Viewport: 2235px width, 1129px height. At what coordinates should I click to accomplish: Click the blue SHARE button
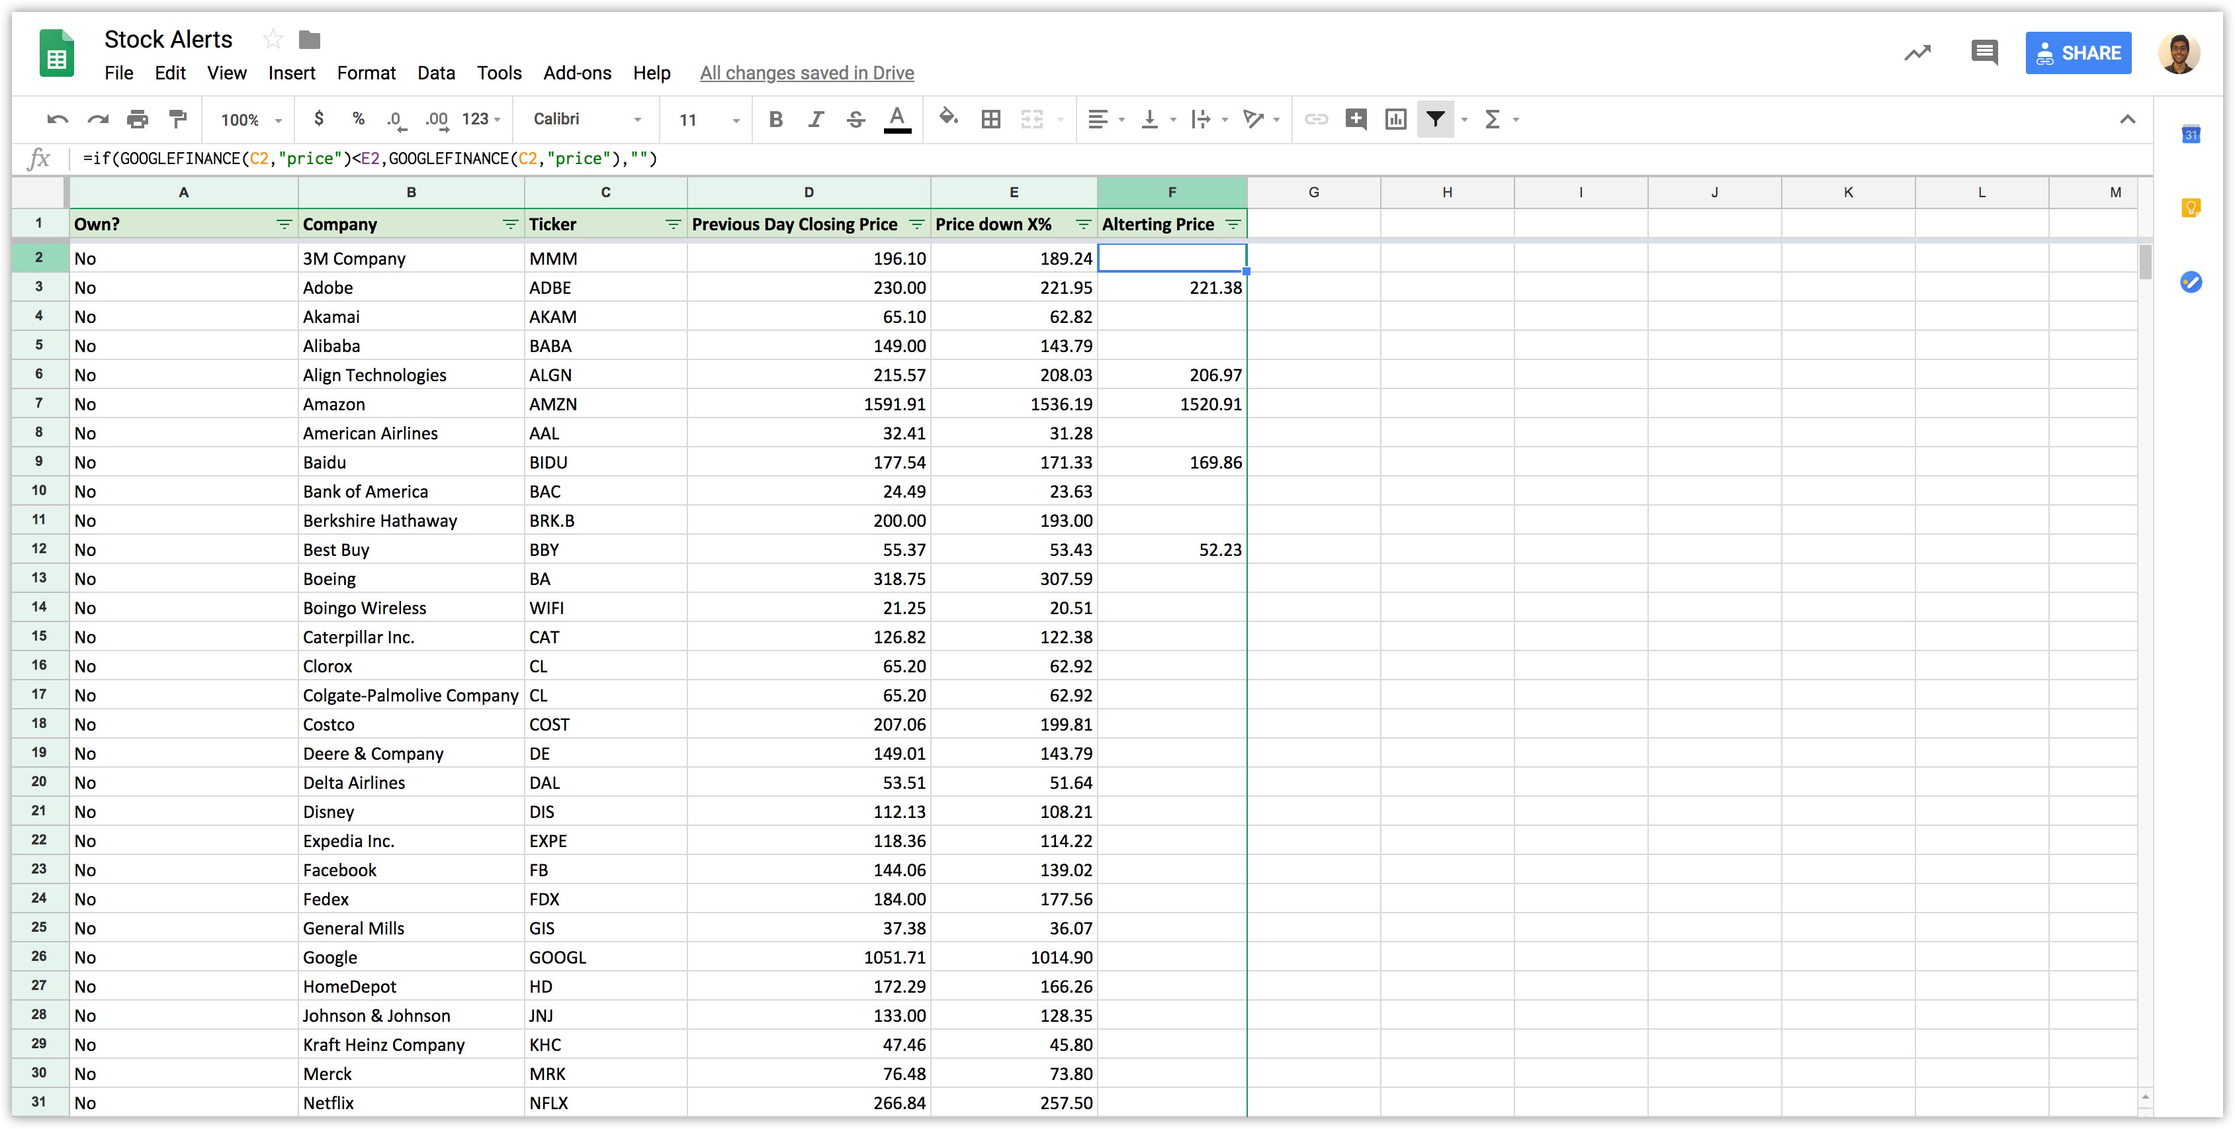click(x=2078, y=53)
